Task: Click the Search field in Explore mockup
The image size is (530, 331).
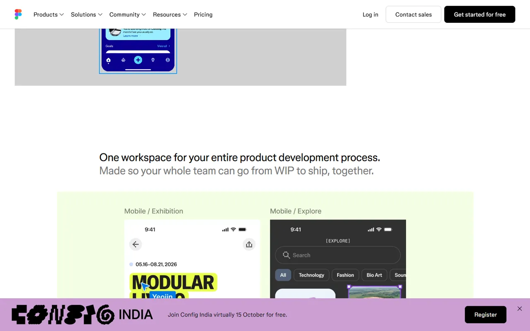Action: coord(338,255)
